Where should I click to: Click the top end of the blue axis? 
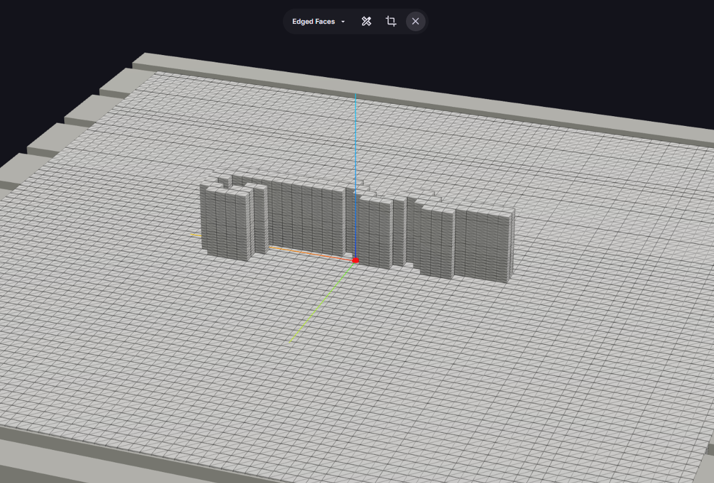click(x=355, y=96)
